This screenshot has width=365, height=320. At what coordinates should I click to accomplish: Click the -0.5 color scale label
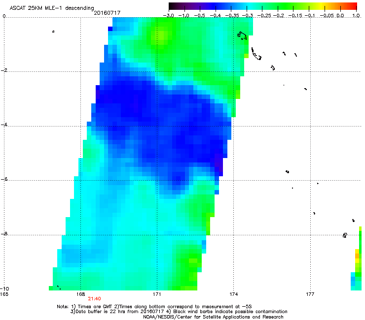(x=200, y=16)
